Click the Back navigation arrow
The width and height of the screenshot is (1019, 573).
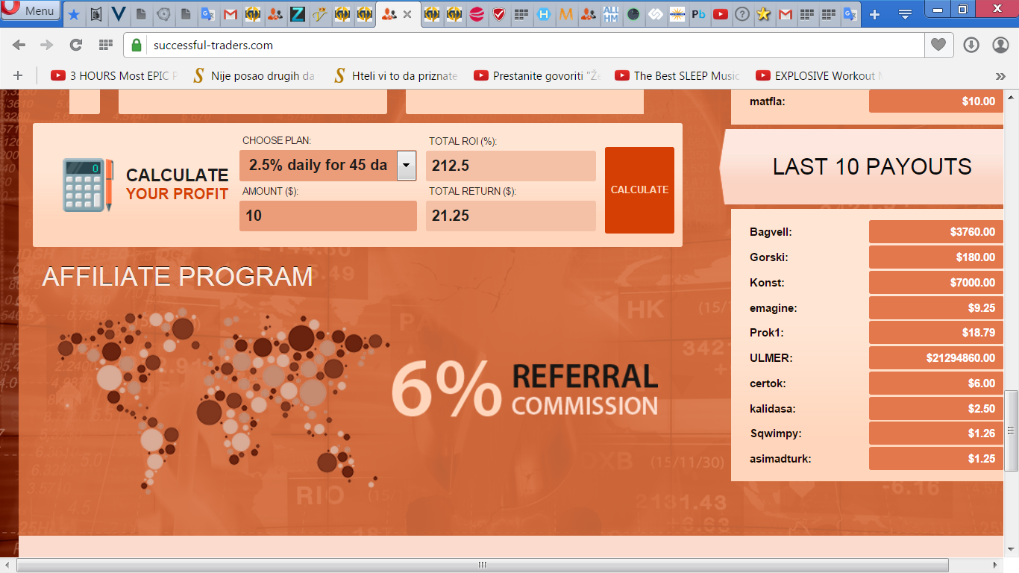click(x=19, y=46)
